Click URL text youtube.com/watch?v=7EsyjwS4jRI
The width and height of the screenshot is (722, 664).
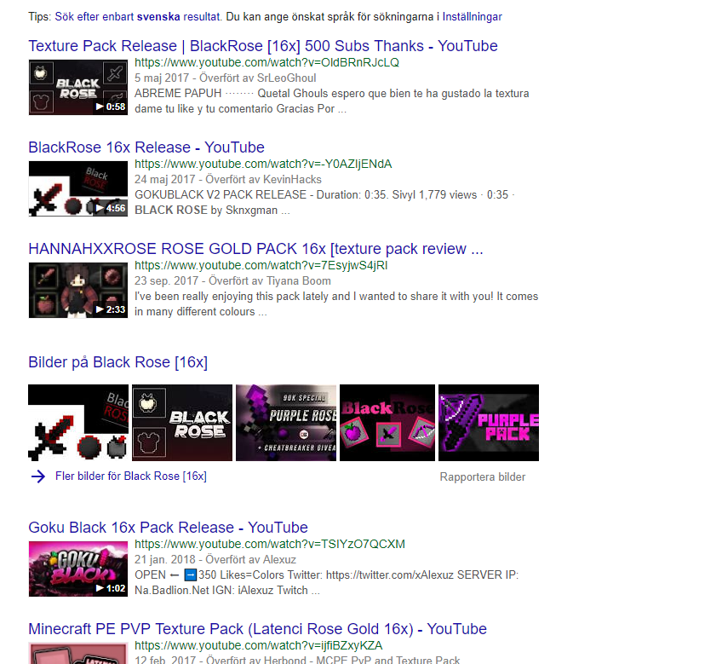[x=261, y=266]
